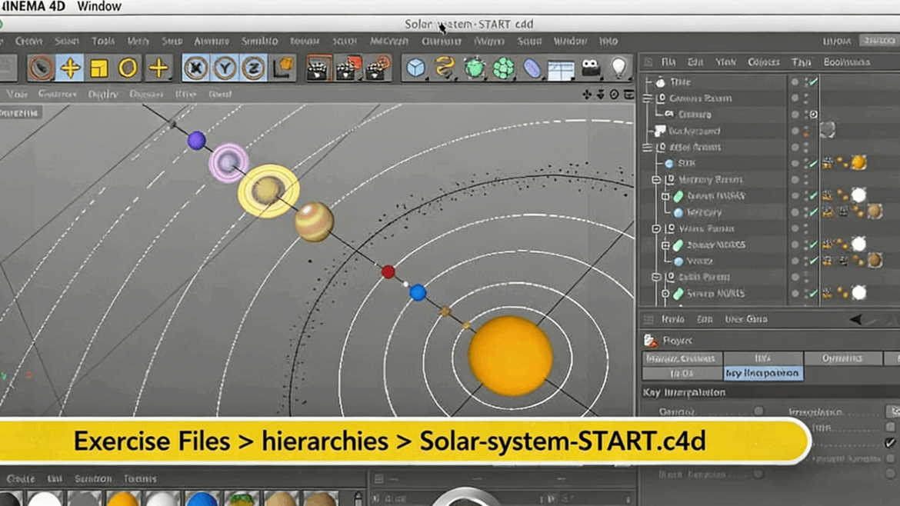900x506 pixels.
Task: Activate the Rotate tool icon
Action: (128, 68)
